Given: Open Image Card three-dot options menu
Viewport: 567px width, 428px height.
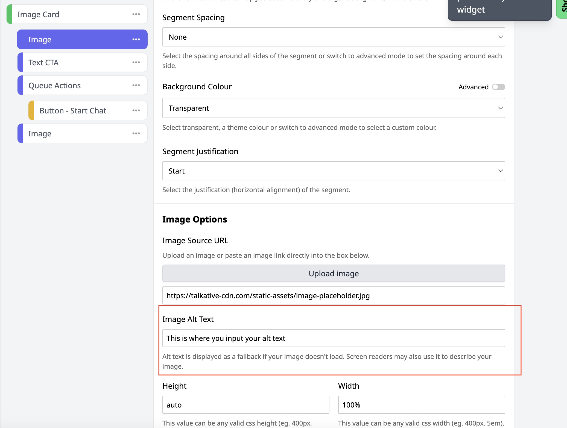Looking at the screenshot, I should click(136, 14).
